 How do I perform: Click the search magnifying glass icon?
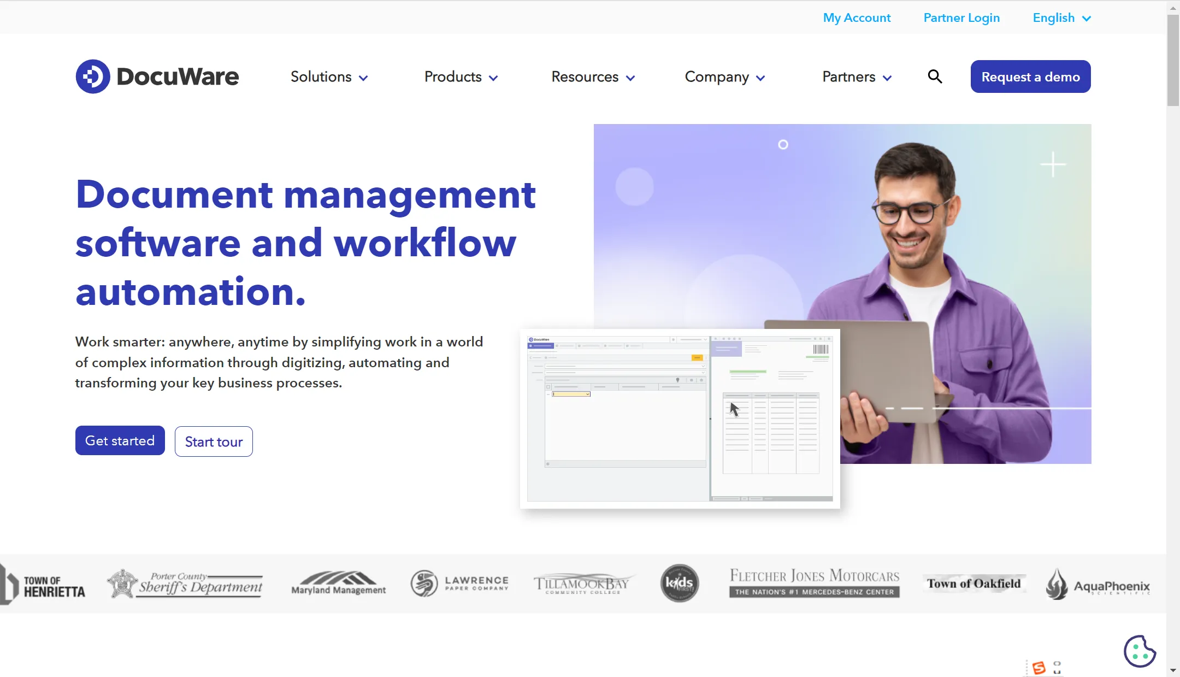pos(934,76)
